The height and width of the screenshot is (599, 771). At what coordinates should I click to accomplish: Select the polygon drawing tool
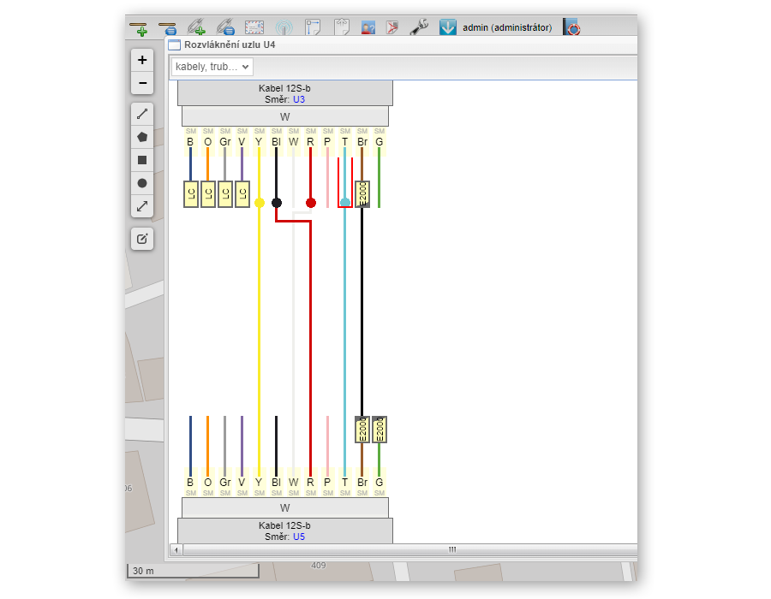pos(142,137)
